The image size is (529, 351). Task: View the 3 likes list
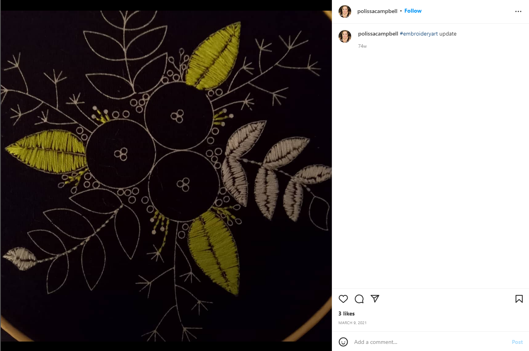coord(346,313)
